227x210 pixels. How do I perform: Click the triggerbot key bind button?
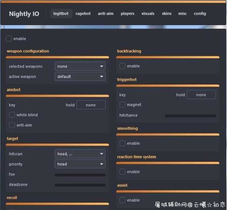pyautogui.click(x=202, y=95)
